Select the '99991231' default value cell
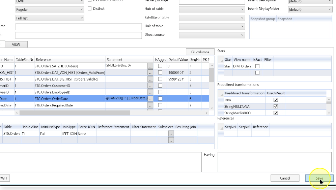Viewport: 336px width, 190px height. pyautogui.click(x=178, y=79)
